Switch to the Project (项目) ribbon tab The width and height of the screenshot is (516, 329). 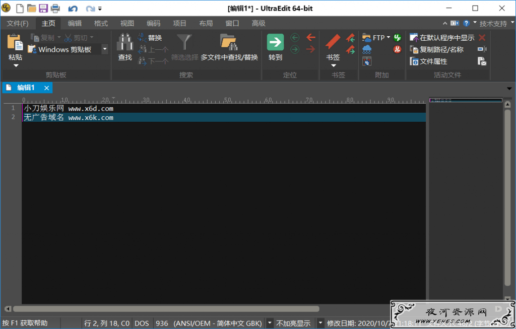click(180, 23)
